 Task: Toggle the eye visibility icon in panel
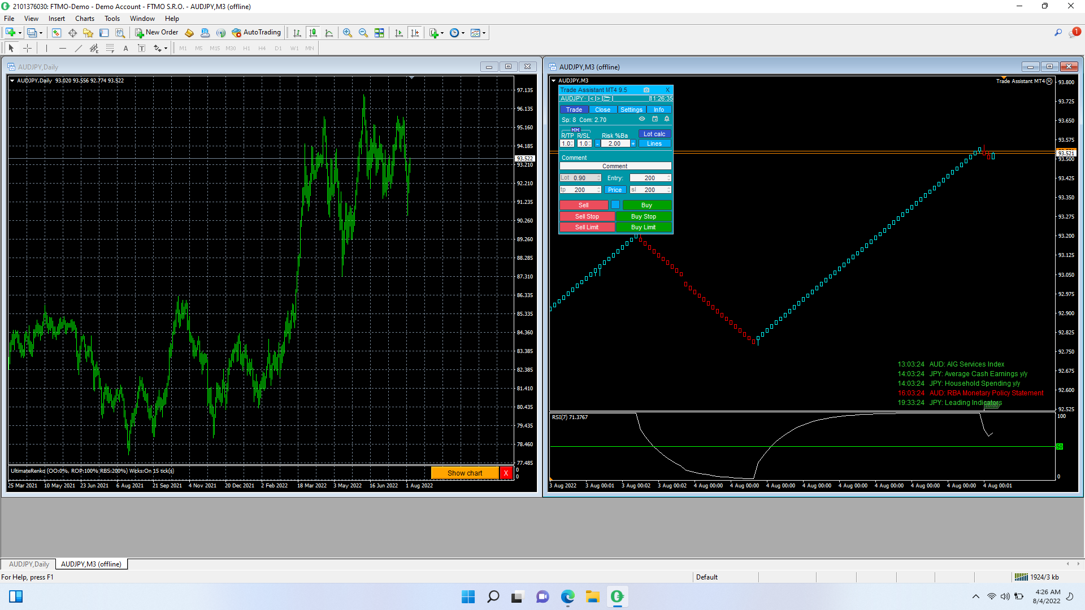tap(642, 119)
